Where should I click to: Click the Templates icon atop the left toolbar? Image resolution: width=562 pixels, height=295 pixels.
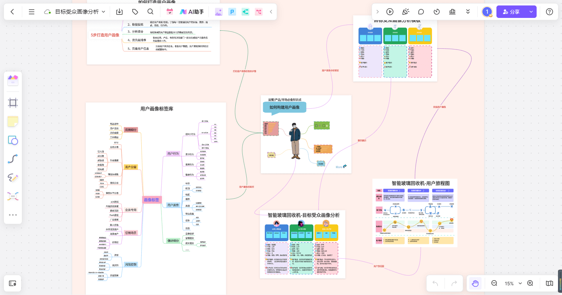click(13, 80)
